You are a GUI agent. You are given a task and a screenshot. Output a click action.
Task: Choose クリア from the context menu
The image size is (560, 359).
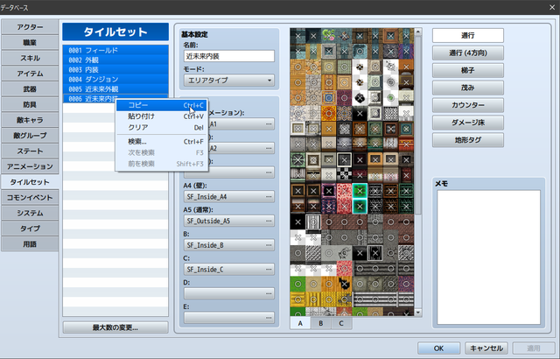(162, 128)
